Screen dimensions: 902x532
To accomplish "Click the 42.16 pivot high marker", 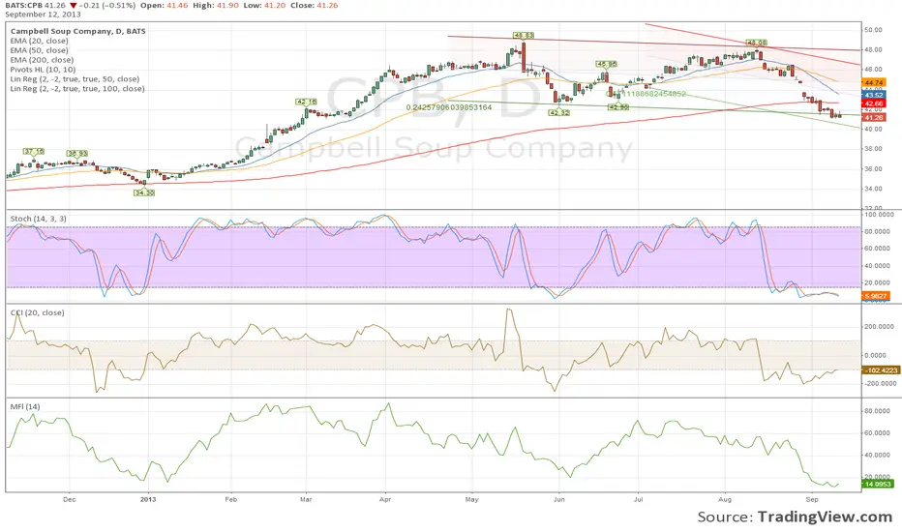I will [x=307, y=102].
